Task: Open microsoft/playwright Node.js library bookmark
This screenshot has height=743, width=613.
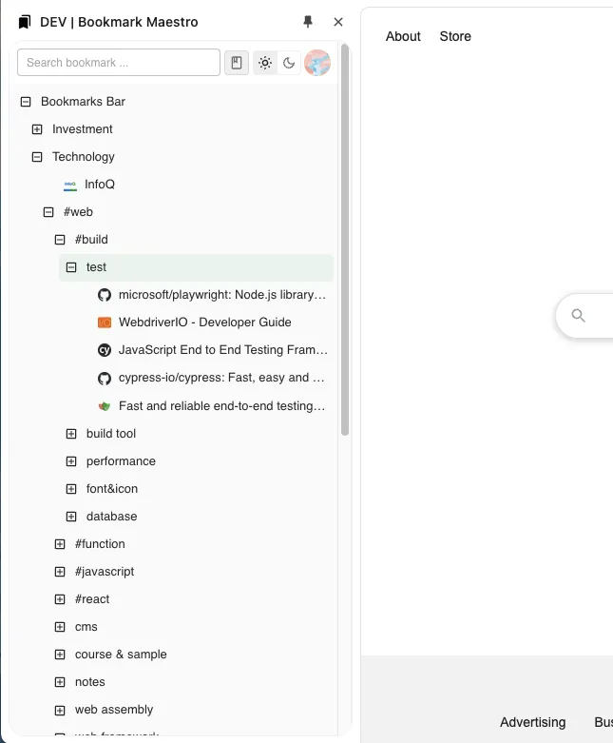Action: [222, 295]
